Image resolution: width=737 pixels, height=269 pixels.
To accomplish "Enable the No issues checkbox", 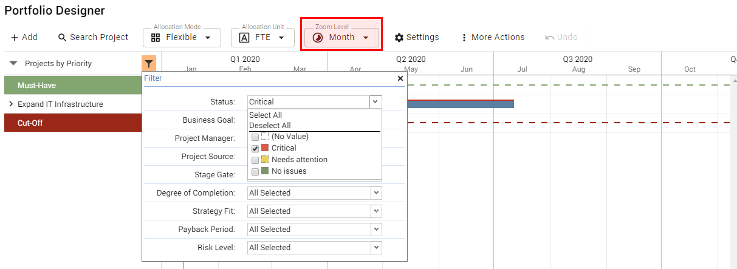I will pyautogui.click(x=255, y=172).
